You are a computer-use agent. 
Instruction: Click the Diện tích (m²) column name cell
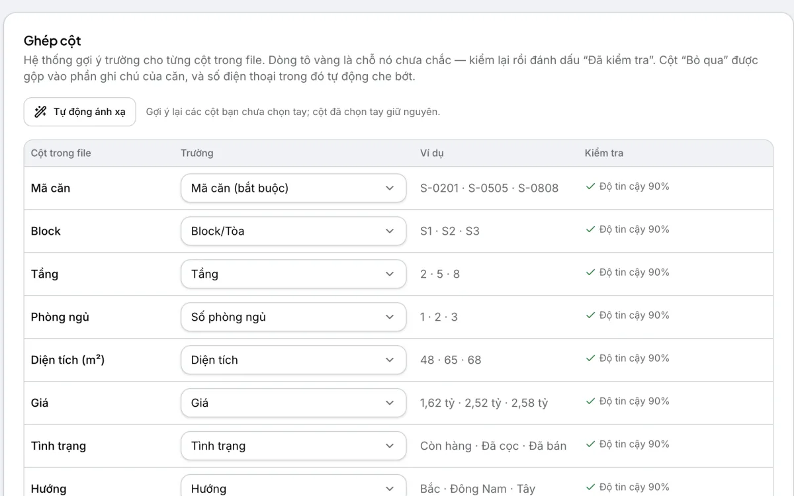click(67, 360)
